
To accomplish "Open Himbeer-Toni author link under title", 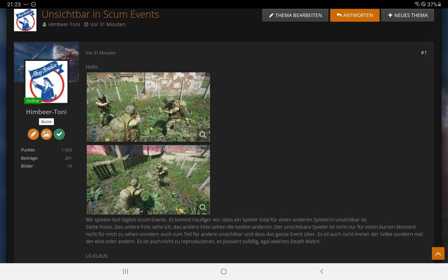I will 64,24.
